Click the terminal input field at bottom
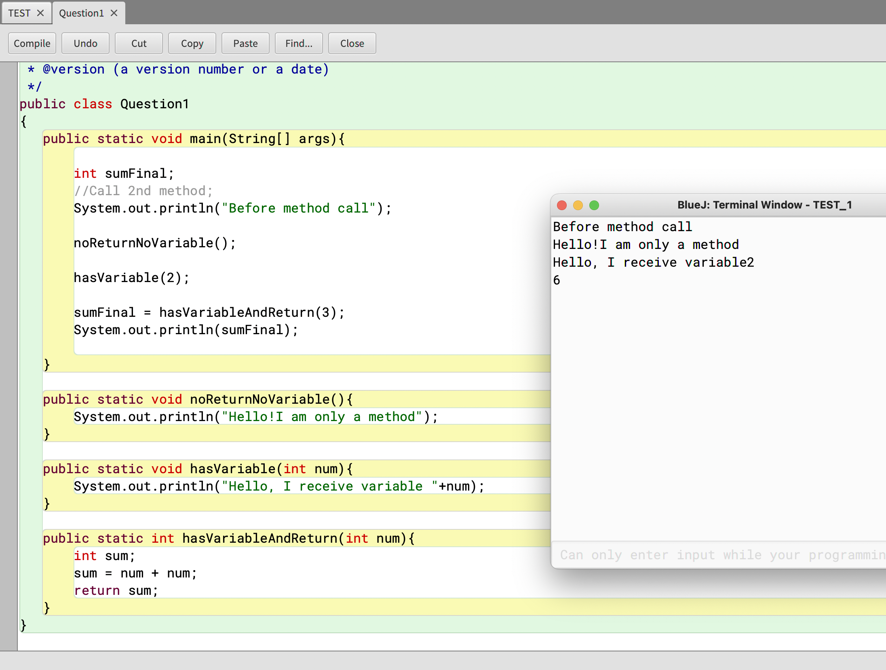886x670 pixels. click(719, 555)
